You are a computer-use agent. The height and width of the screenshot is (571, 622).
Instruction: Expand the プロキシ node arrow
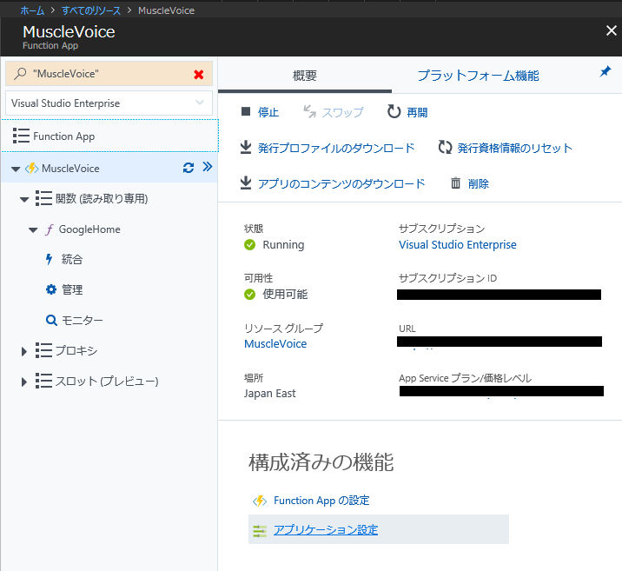pyautogui.click(x=24, y=351)
